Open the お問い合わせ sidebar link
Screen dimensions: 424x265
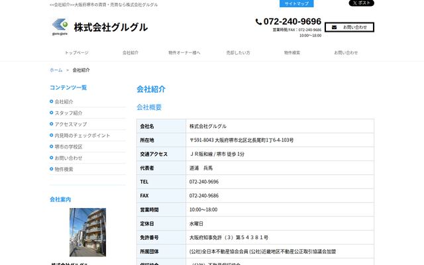(x=68, y=158)
